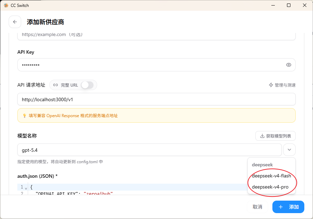Click the CC Switch app icon in title bar

pos(6,6)
